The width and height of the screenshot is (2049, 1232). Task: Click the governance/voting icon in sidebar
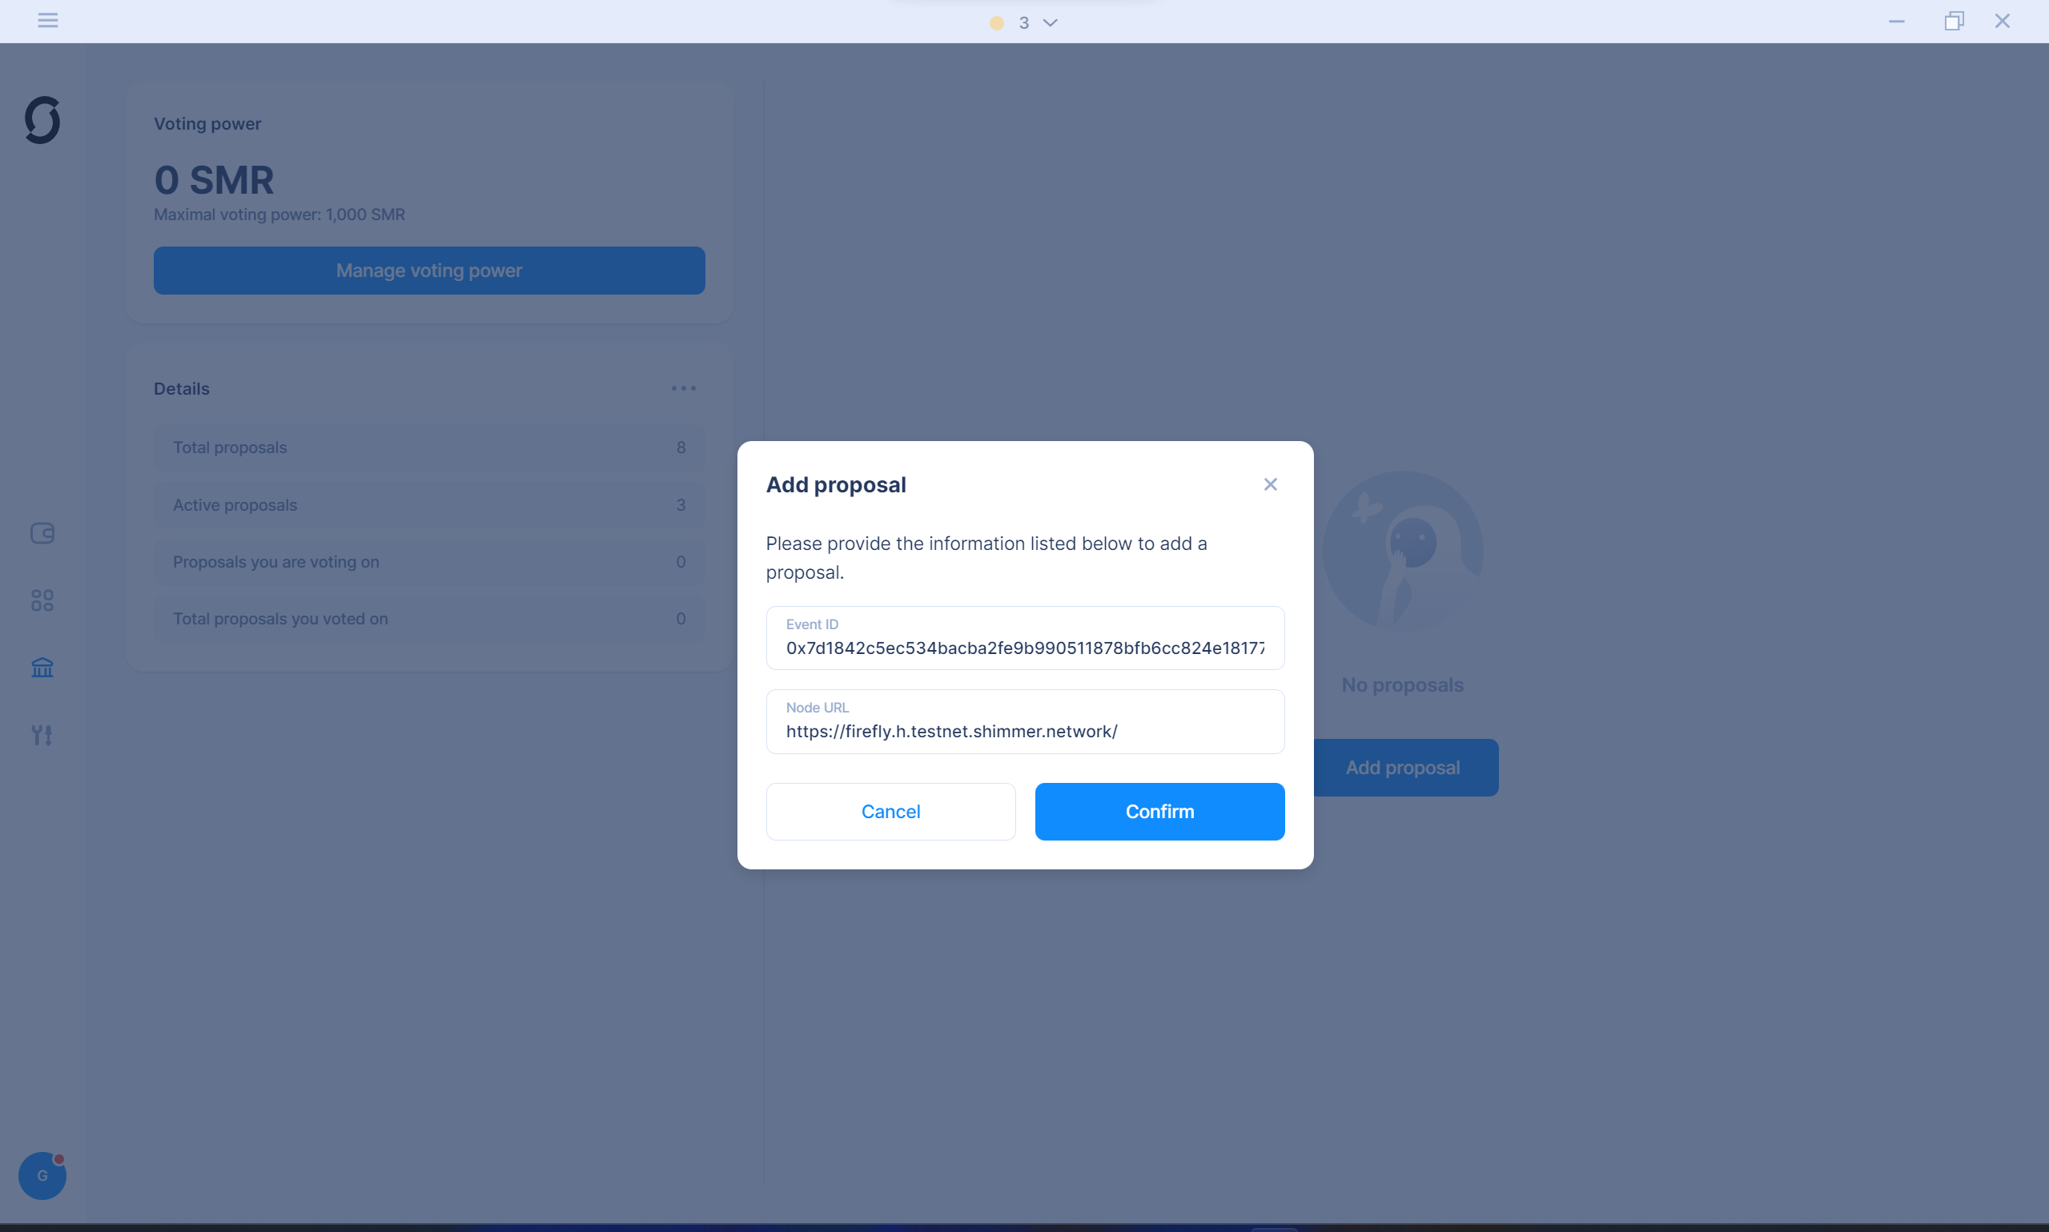point(42,667)
